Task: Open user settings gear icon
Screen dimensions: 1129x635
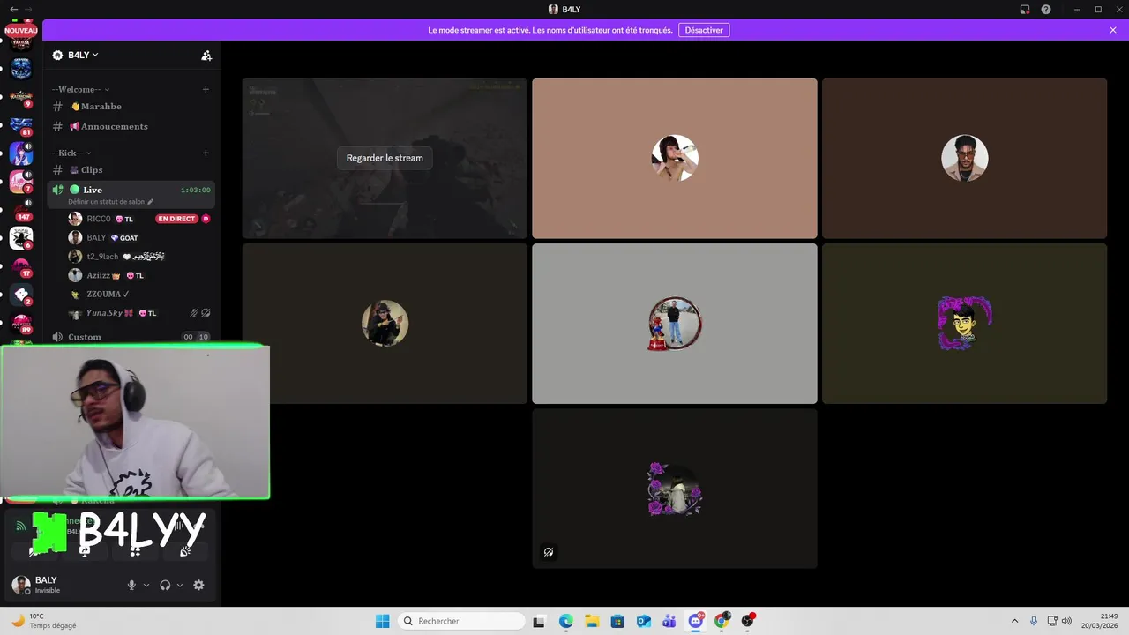Action: (x=198, y=585)
